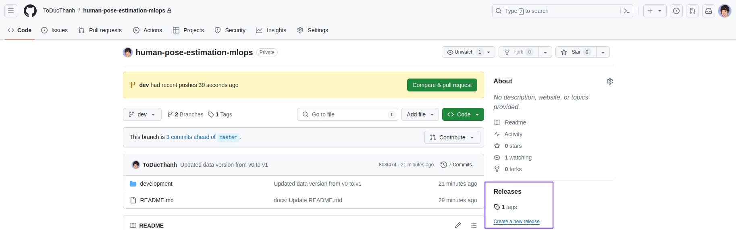Open development row commit message link
This screenshot has width=736, height=230.
pyautogui.click(x=318, y=184)
